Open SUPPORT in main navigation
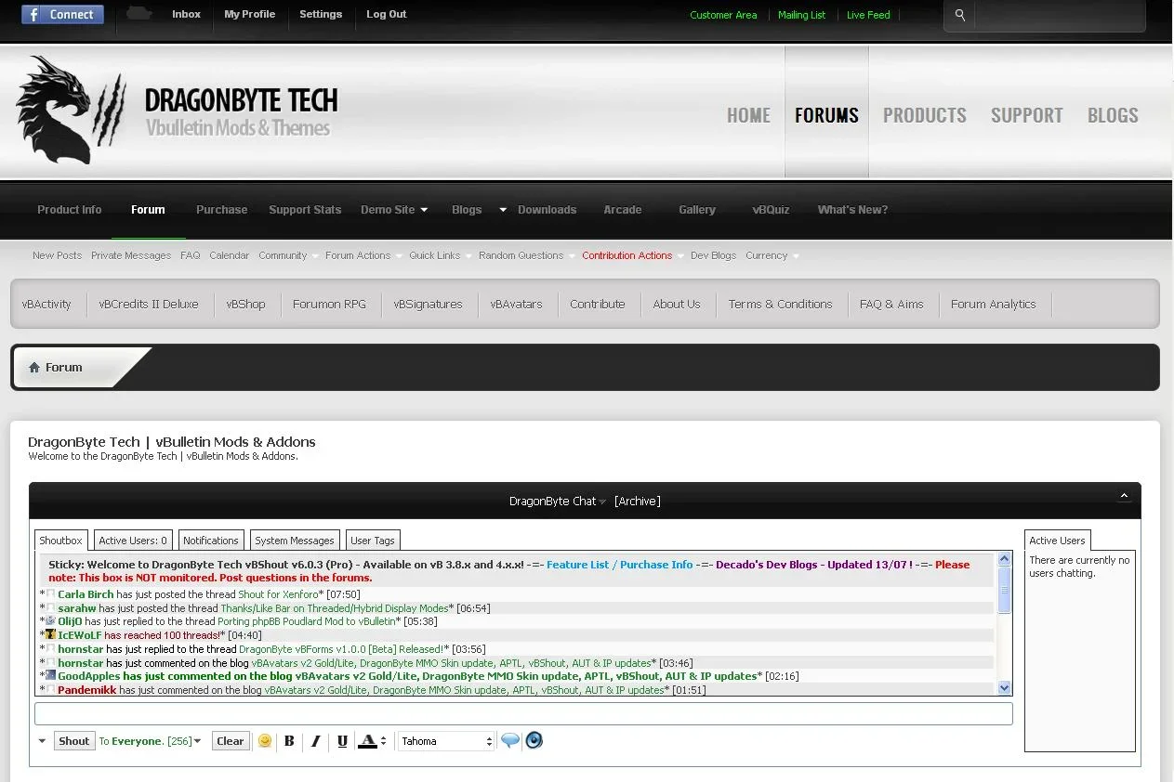1174x782 pixels. tap(1026, 115)
